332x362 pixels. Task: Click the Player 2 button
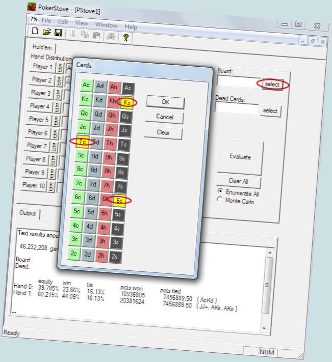click(x=42, y=79)
